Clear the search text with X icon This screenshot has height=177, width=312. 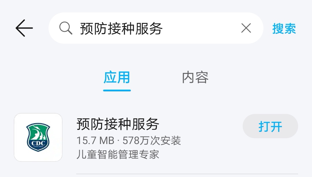point(246,28)
